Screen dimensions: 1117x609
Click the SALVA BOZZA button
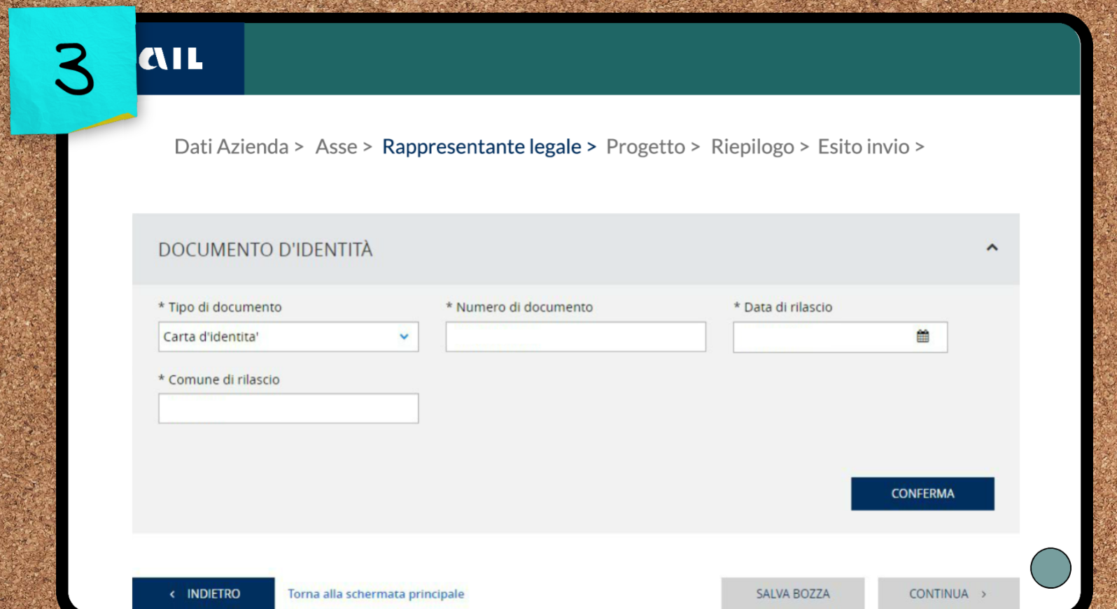[x=793, y=594]
